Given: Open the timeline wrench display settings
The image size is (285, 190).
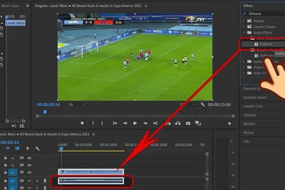Looking at the screenshot, I should point(37,148).
